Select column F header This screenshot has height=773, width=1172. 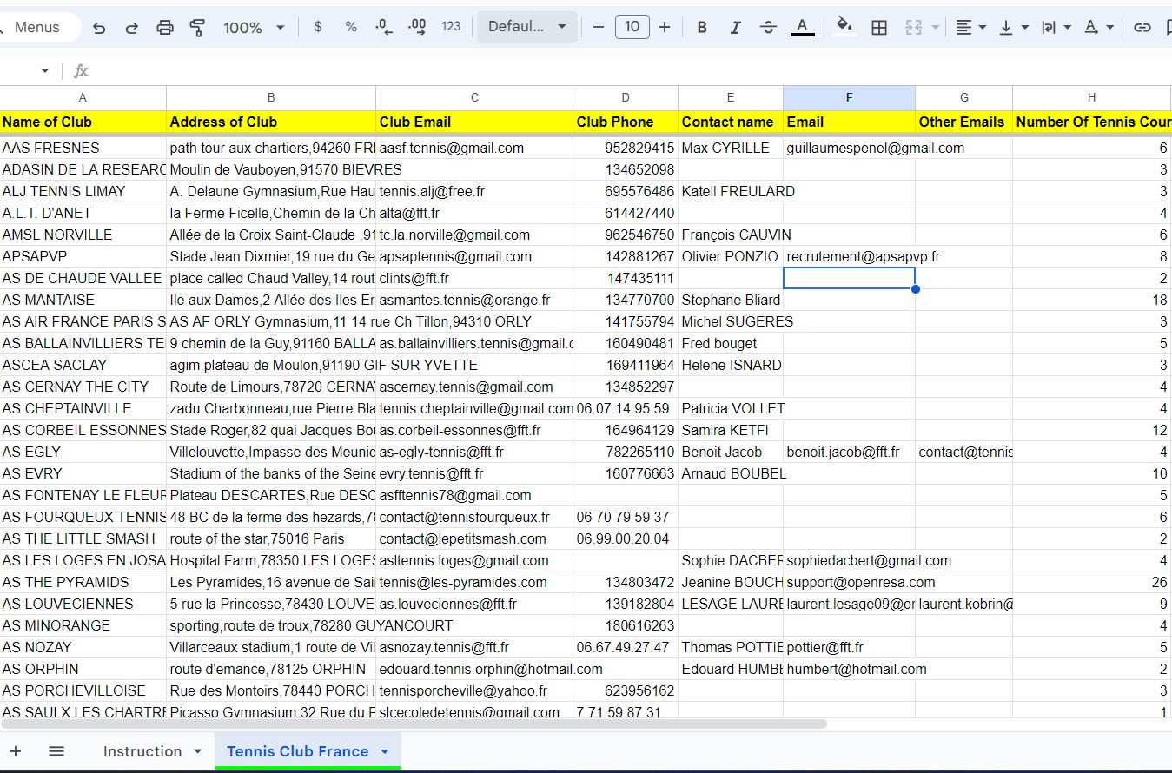pos(849,98)
